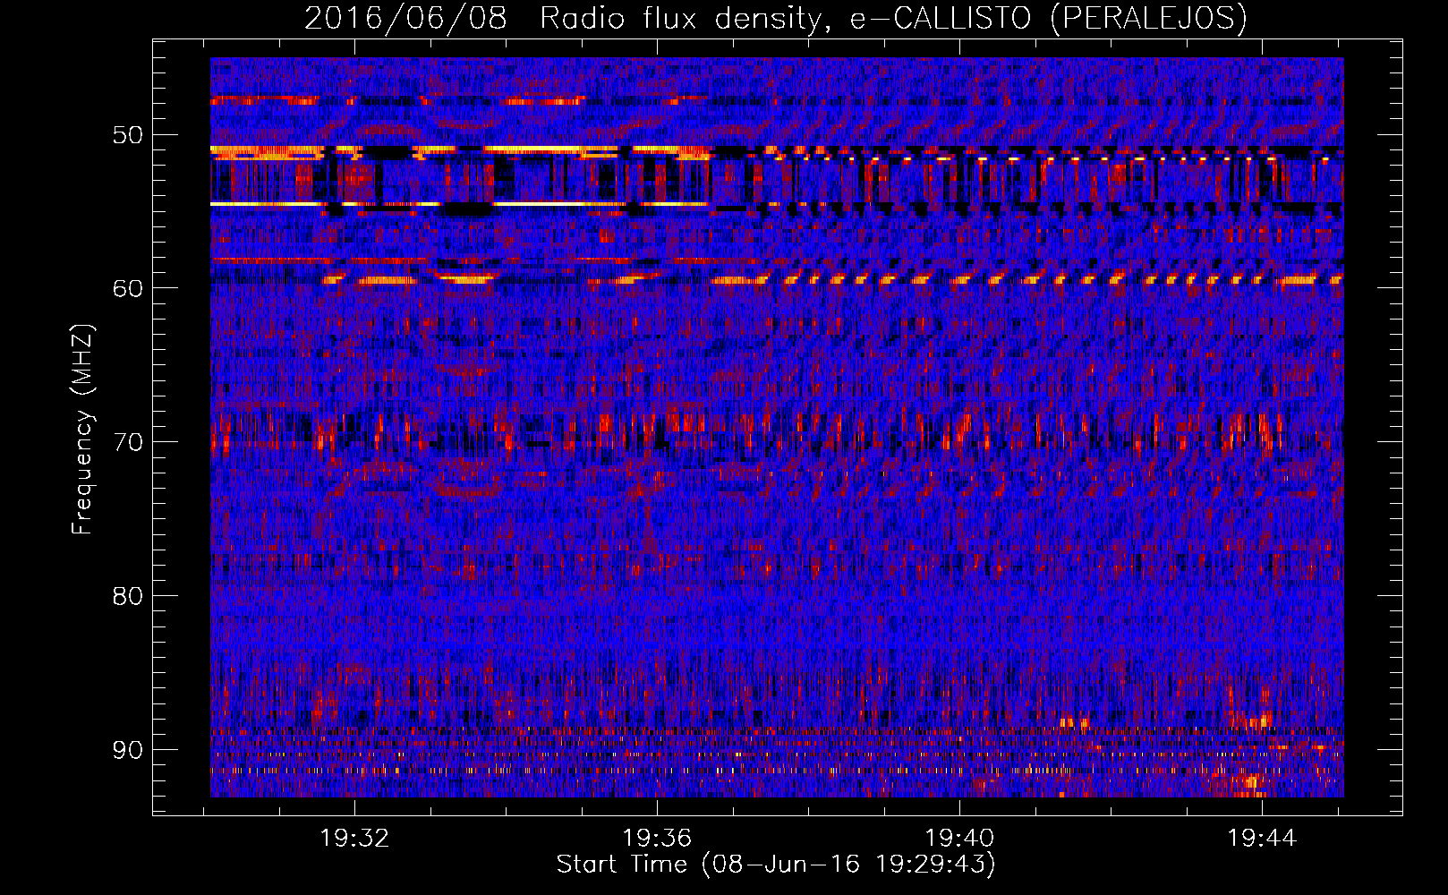Click the 80 frequency tick label
The image size is (1448, 895).
[127, 596]
